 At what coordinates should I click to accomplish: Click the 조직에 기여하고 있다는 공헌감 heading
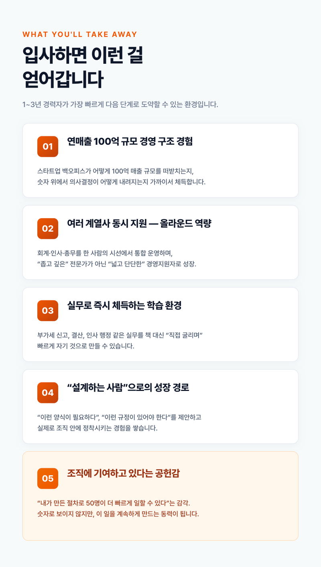point(123,474)
